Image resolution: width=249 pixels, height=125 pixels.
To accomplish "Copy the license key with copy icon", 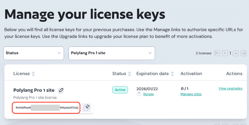I will click(87, 108).
